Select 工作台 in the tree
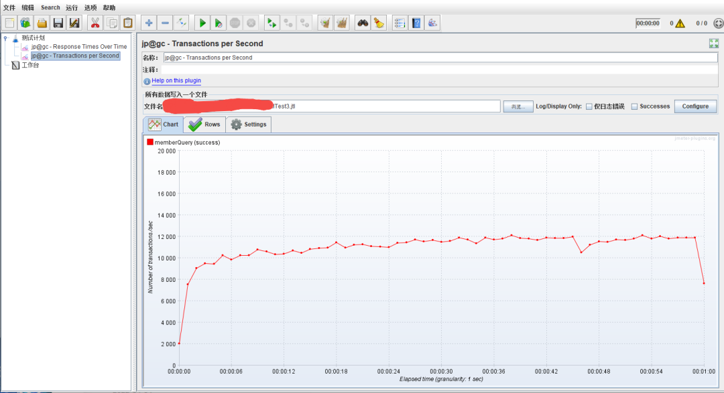Image resolution: width=724 pixels, height=393 pixels. pos(30,65)
